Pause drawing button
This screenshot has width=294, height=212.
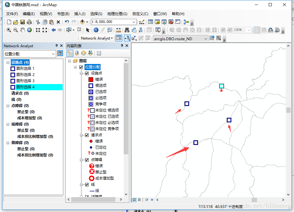[152, 200]
